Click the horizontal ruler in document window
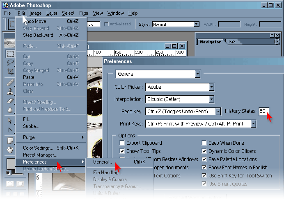284x204 pixels. click(137, 53)
